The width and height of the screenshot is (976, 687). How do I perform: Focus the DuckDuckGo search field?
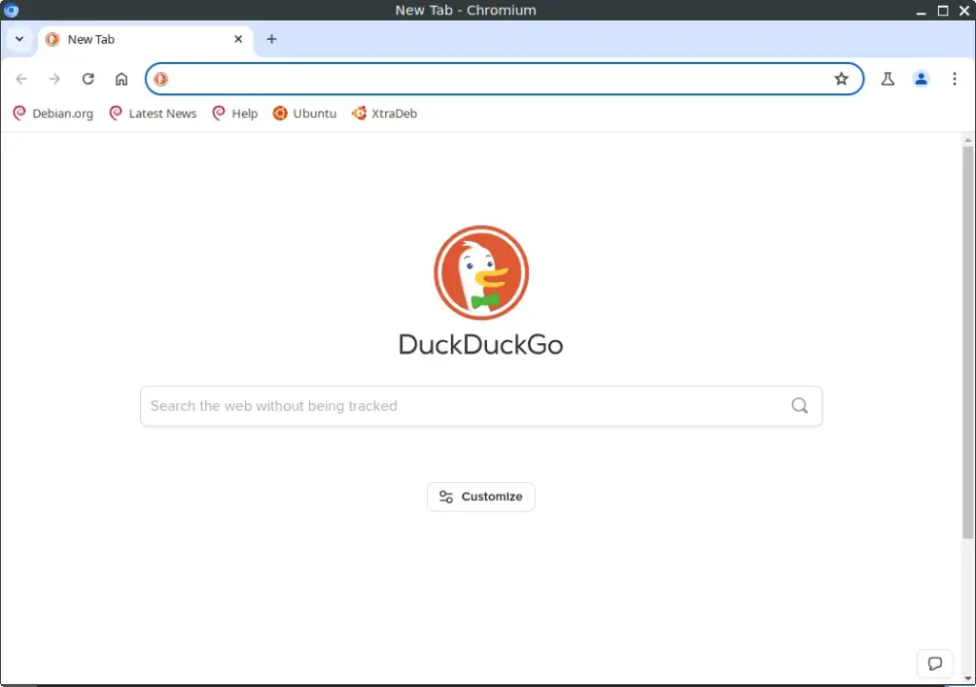(x=481, y=406)
